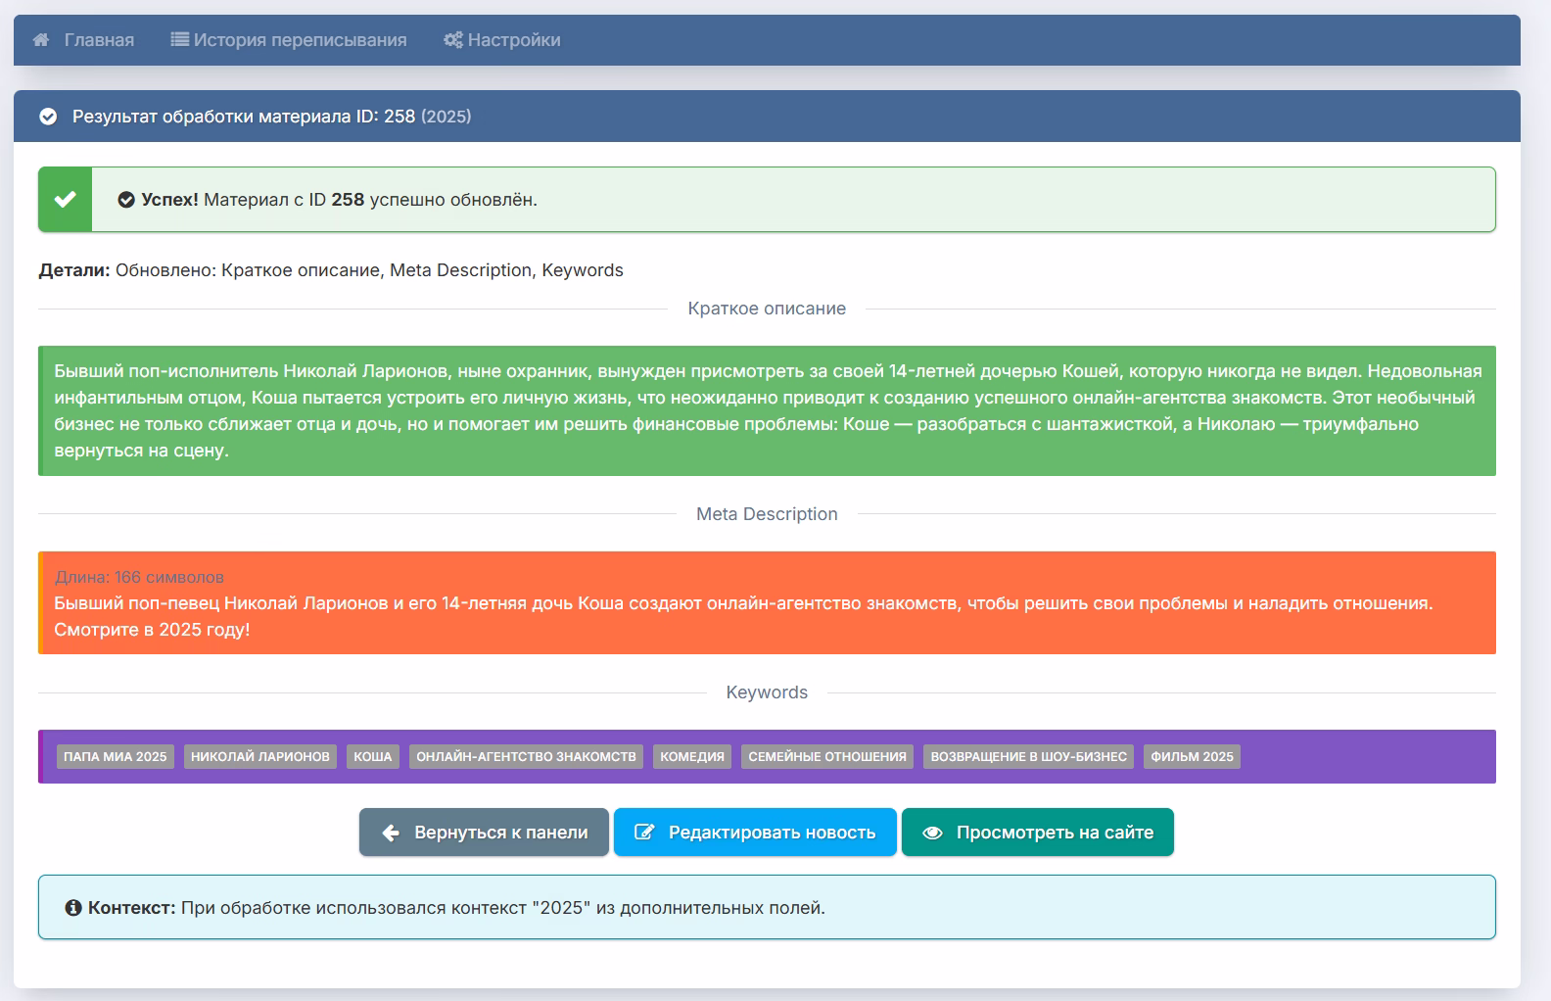The width and height of the screenshot is (1551, 1001).
Task: Click the home icon in navbar
Action: pos(41,40)
